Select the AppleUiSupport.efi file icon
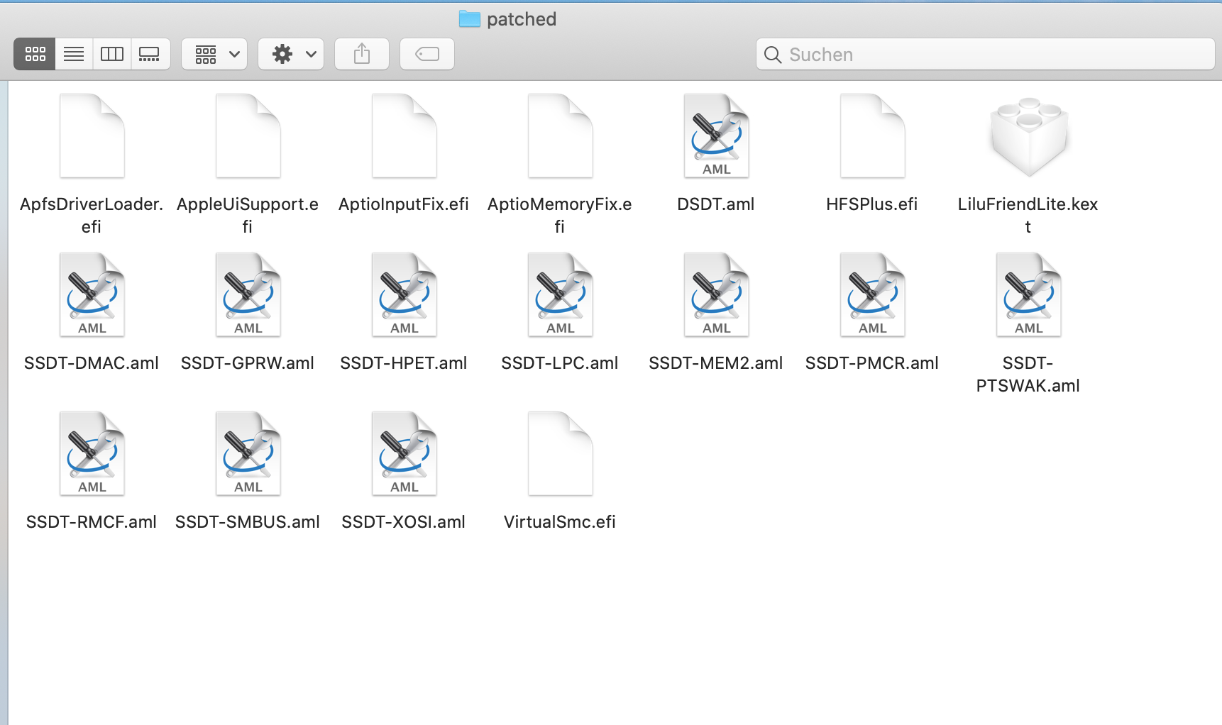 click(x=248, y=135)
